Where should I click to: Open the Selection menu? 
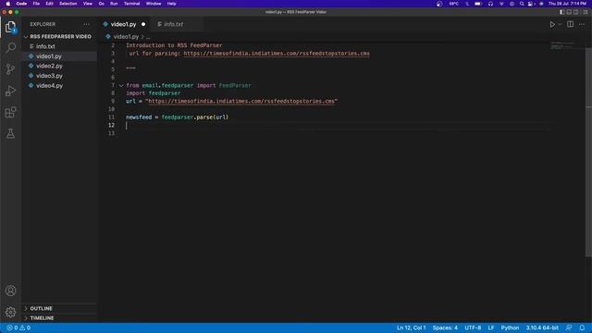(x=68, y=4)
